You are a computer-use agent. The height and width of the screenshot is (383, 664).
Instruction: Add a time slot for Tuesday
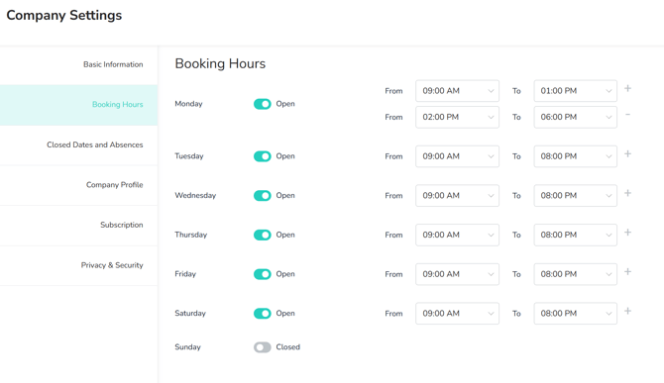point(627,153)
